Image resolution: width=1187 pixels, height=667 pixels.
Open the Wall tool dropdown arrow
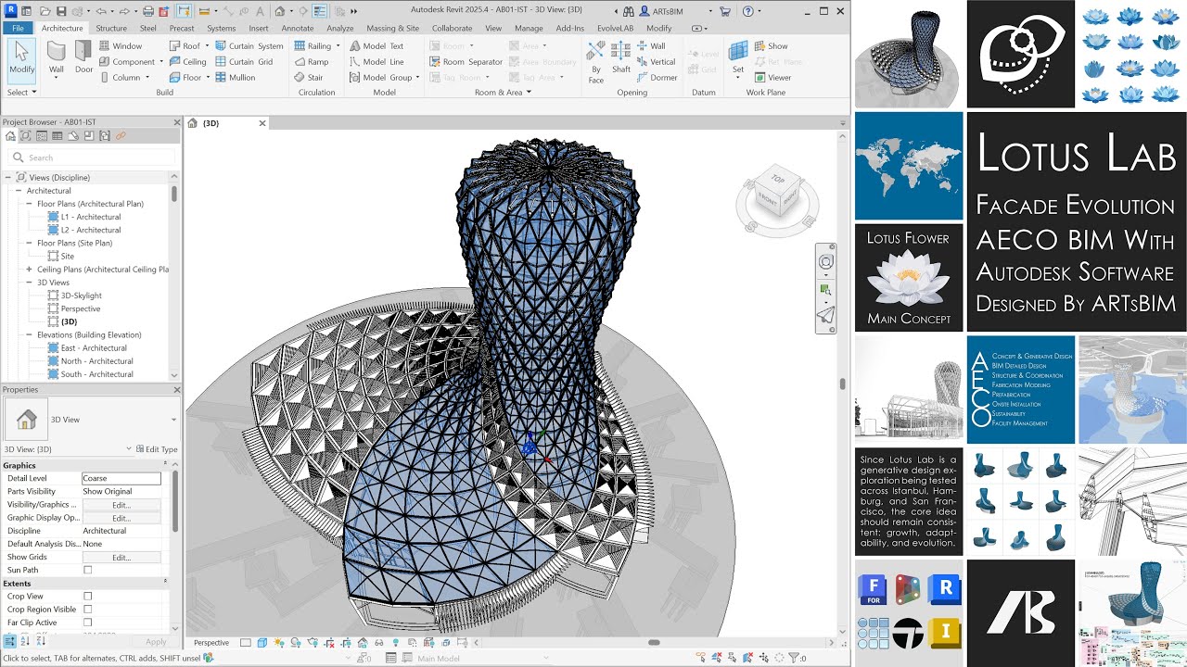[x=56, y=78]
